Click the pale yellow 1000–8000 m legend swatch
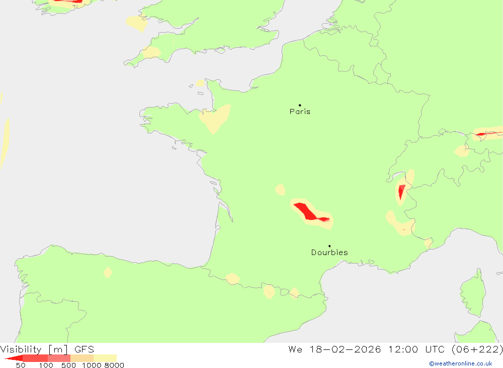 tap(105, 358)
